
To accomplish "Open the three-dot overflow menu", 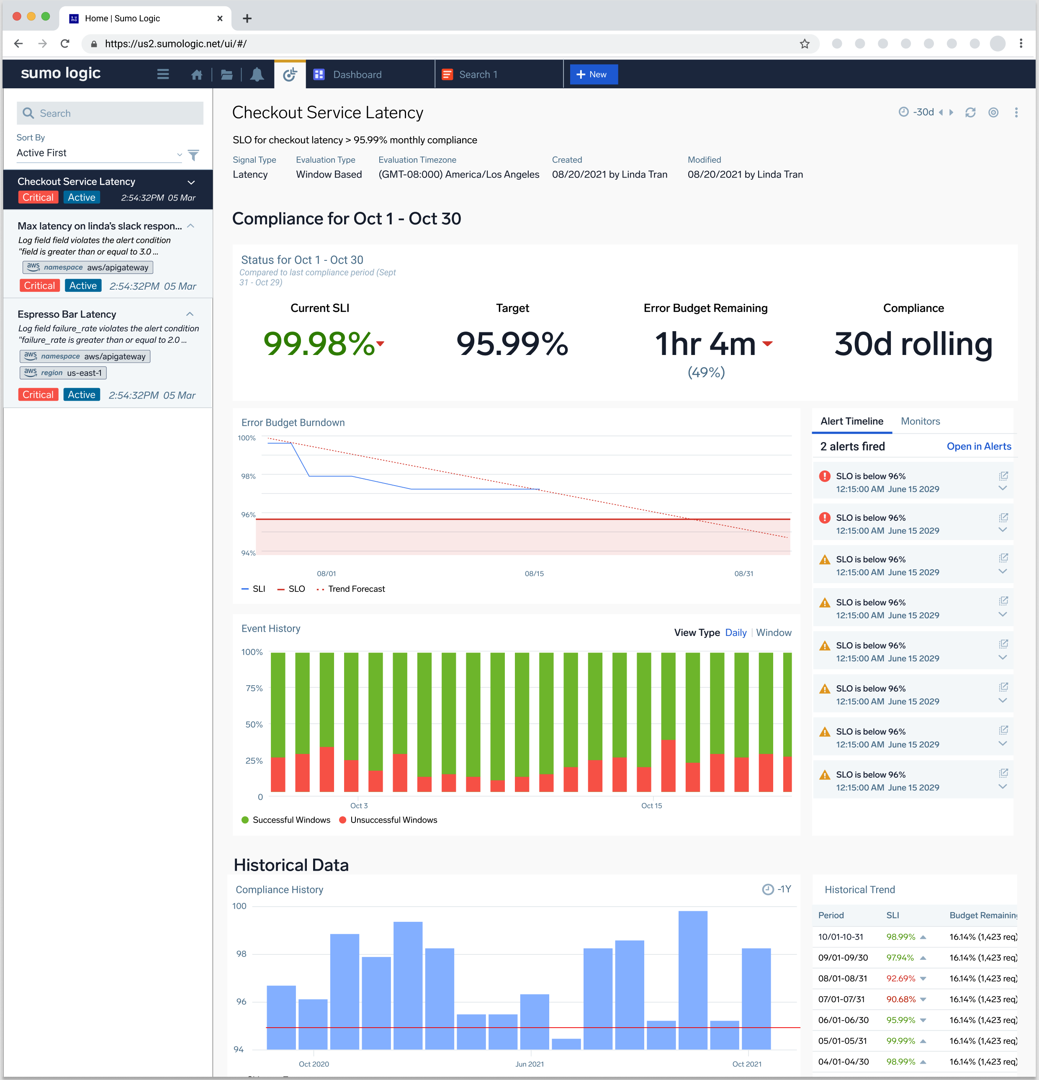I will [x=1016, y=112].
